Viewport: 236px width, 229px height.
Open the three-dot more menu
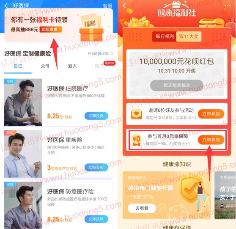(228, 6)
